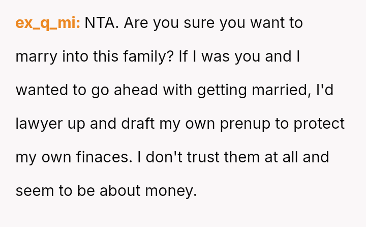Image resolution: width=366 pixels, height=227 pixels.
Task: Open the ex_q_mi username profile link
Action: [48, 22]
